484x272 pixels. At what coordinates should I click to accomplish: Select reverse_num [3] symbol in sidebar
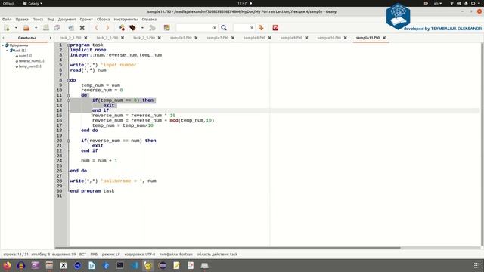click(x=31, y=61)
